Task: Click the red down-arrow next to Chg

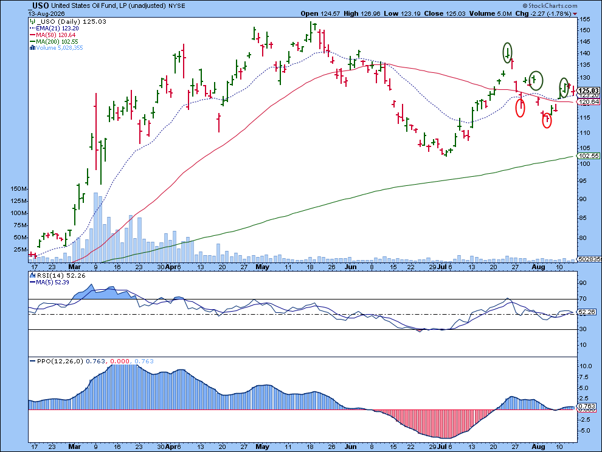Action: click(x=575, y=14)
